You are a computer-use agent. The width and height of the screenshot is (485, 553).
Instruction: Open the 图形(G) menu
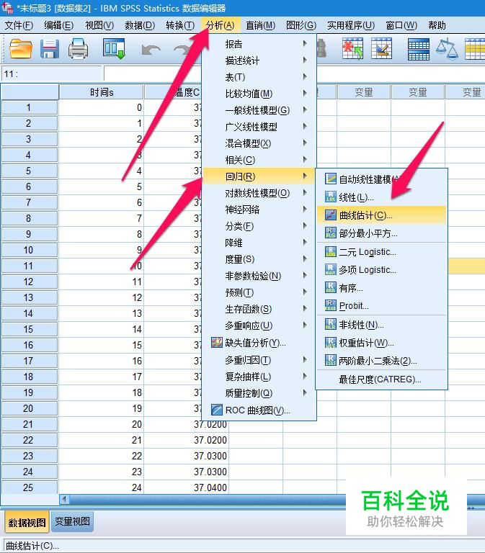pos(301,25)
